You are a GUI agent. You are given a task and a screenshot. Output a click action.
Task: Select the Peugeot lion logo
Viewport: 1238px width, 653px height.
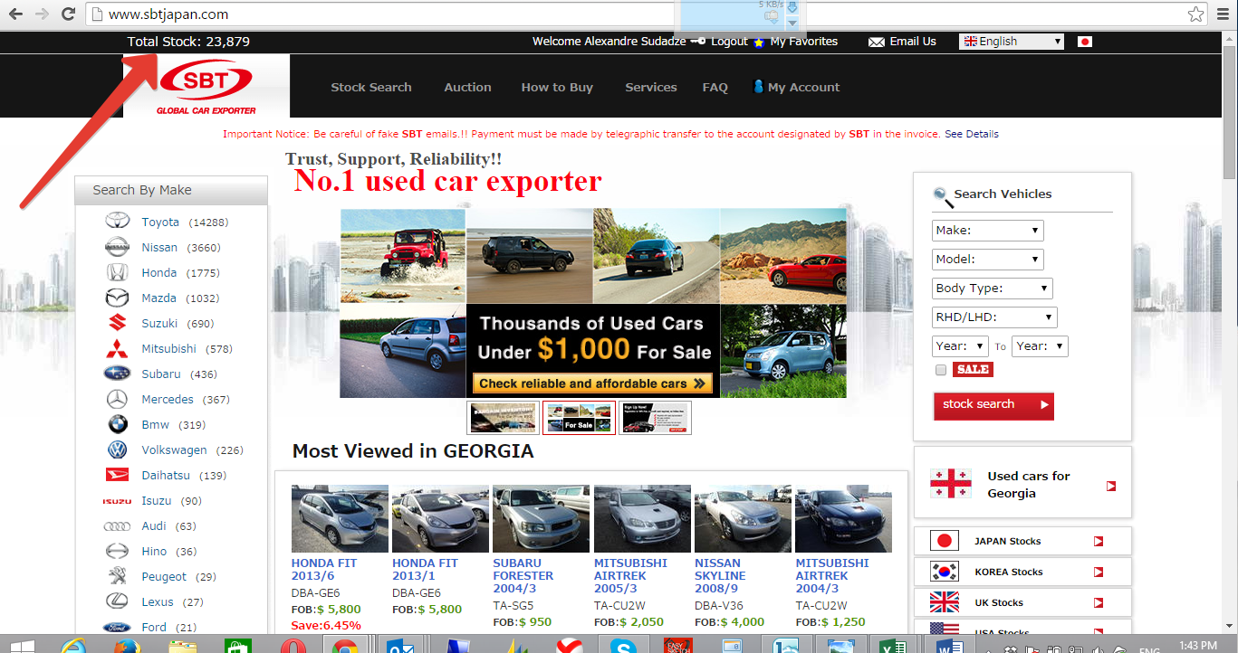point(118,576)
